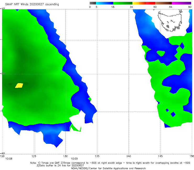Viewport: 194px width, 170px height.
Task: Click the longitude label '135'
Action: pos(97,156)
